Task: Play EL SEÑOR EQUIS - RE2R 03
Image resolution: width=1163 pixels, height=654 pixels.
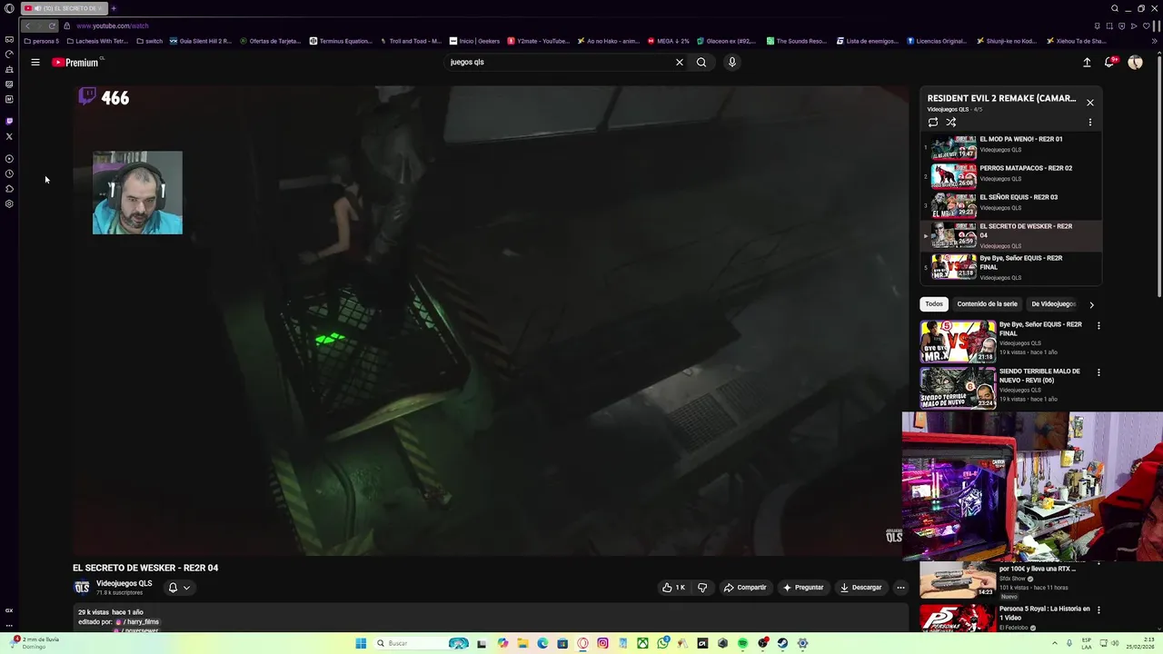Action: click(x=1011, y=204)
